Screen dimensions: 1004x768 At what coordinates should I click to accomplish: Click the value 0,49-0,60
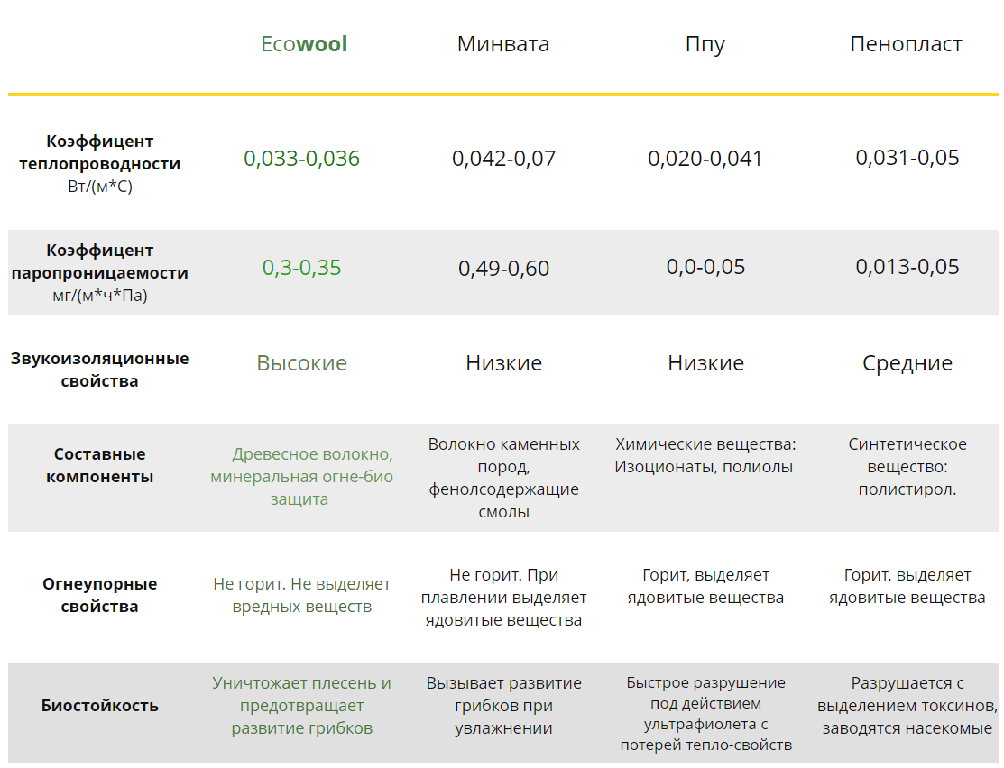(x=504, y=268)
